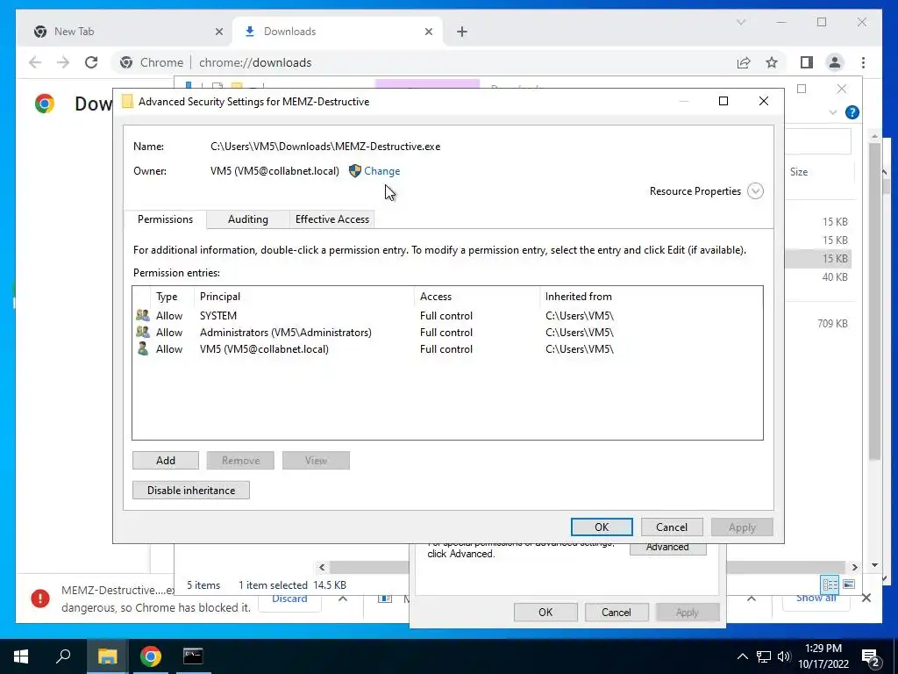Click OK in the Properties window

tap(545, 612)
